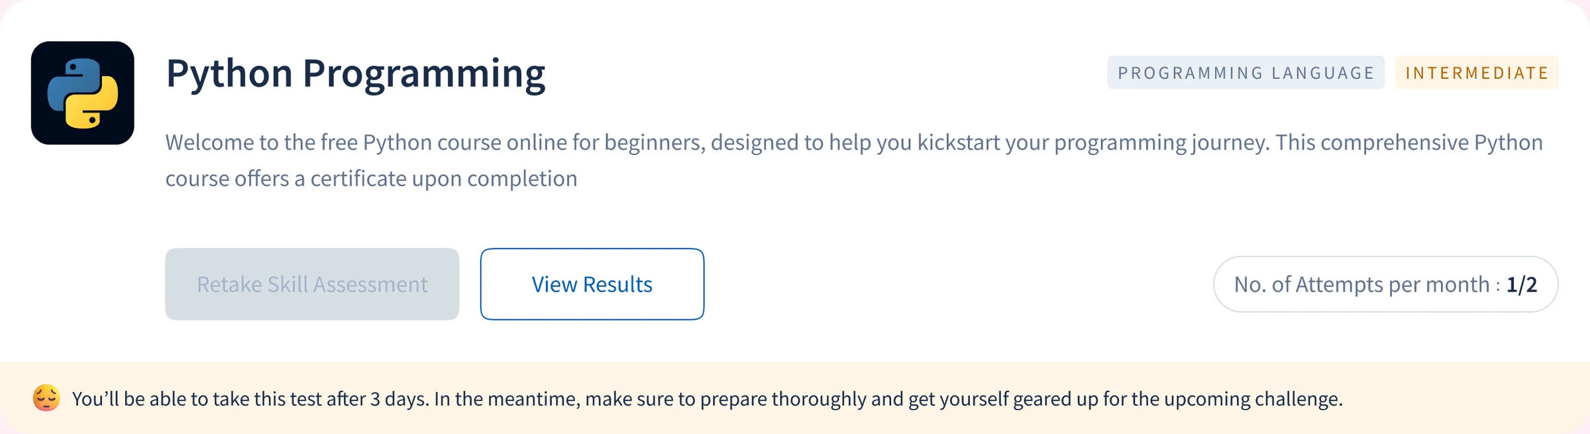Viewport: 1590px width, 434px height.
Task: Select the PROGRAMMING LANGUAGE tag
Action: click(x=1245, y=72)
